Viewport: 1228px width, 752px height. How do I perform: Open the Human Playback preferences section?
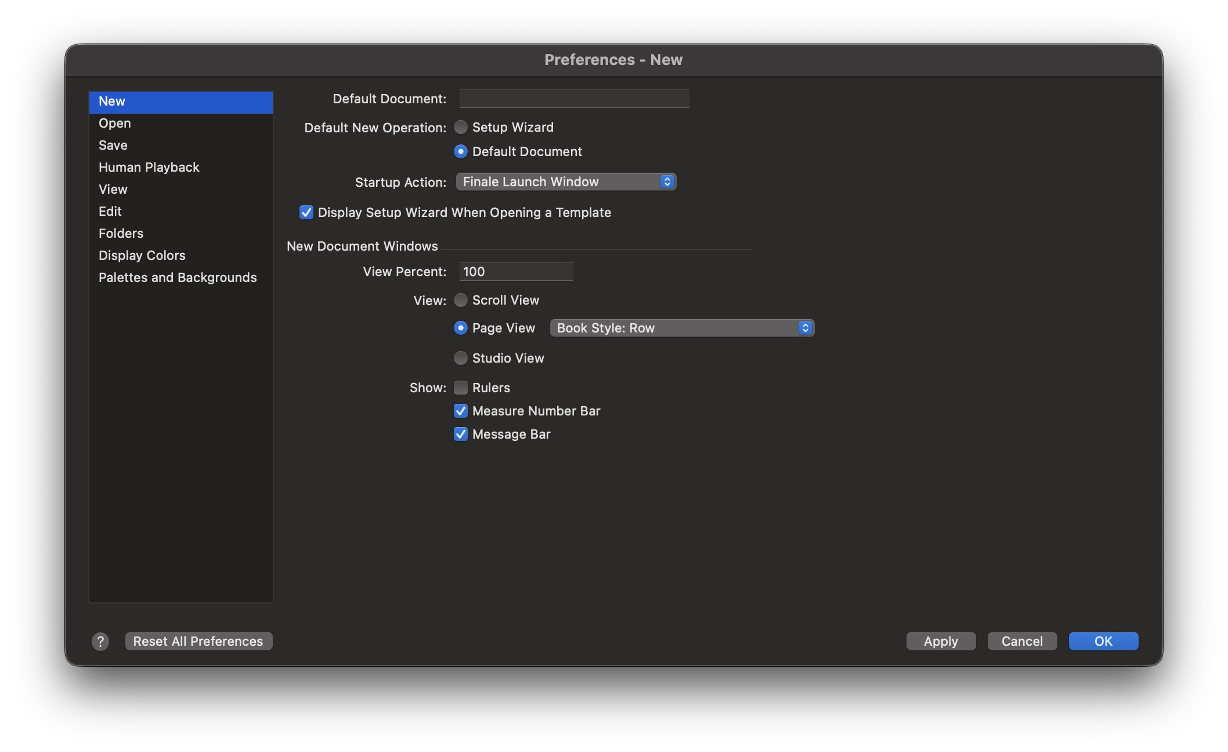pos(149,167)
